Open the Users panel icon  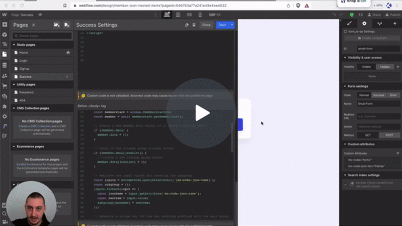pos(5,76)
